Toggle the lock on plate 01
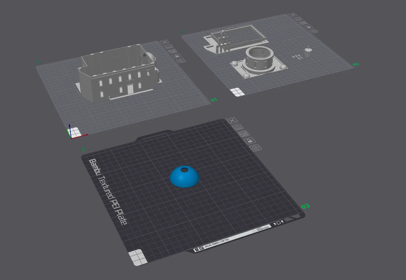406x280 pixels. [177, 56]
